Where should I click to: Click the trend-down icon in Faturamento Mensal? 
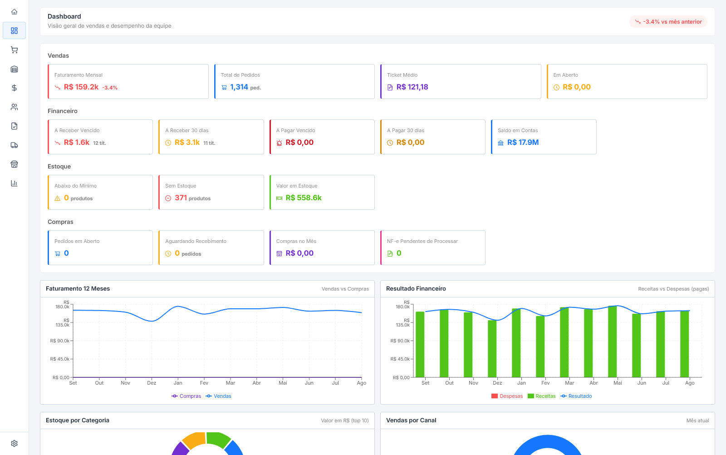click(x=57, y=88)
